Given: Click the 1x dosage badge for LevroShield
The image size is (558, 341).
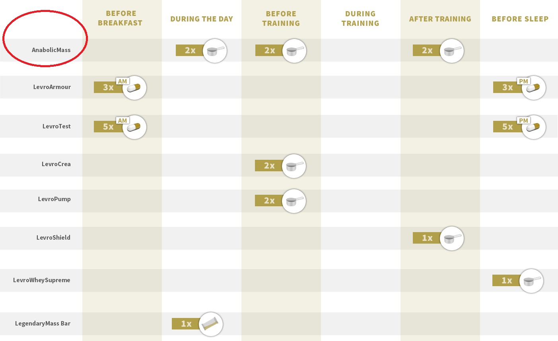Looking at the screenshot, I should pos(427,238).
